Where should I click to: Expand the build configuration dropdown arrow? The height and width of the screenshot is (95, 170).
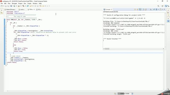point(21,6)
